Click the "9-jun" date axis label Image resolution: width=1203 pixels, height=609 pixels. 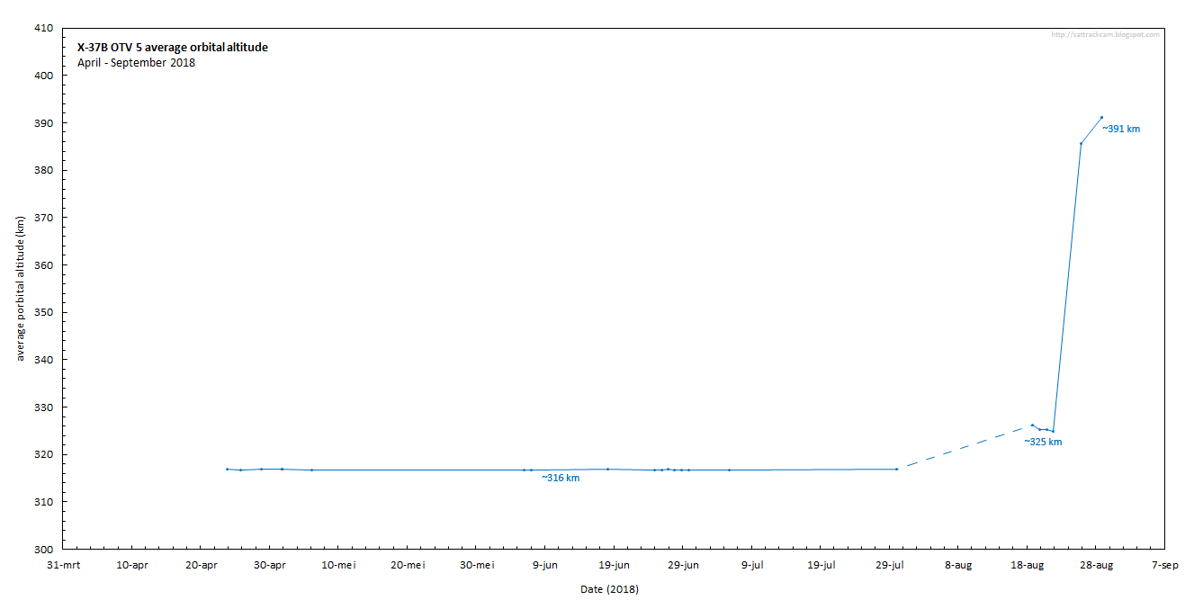click(x=544, y=566)
